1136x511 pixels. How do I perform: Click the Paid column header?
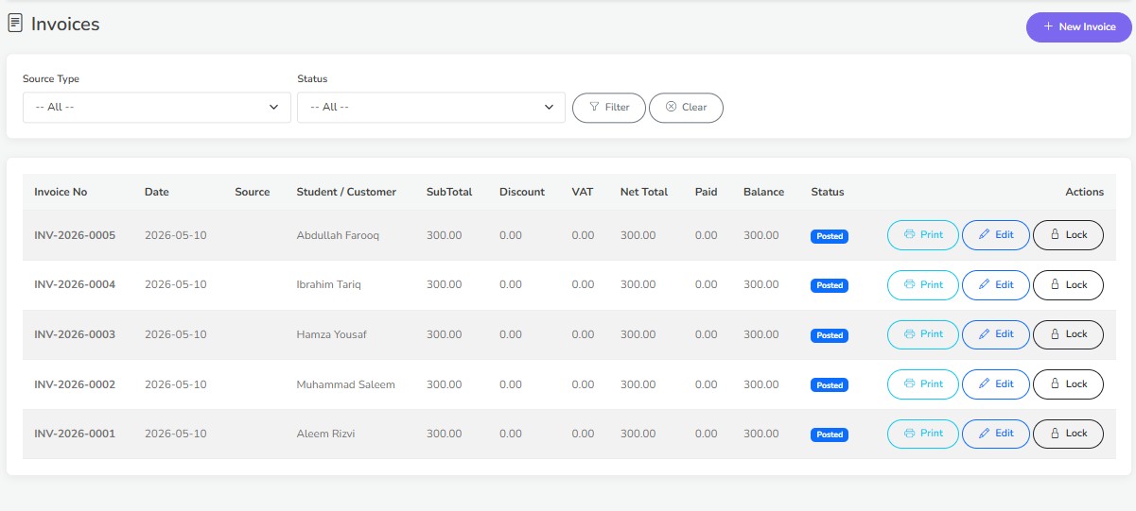(706, 192)
